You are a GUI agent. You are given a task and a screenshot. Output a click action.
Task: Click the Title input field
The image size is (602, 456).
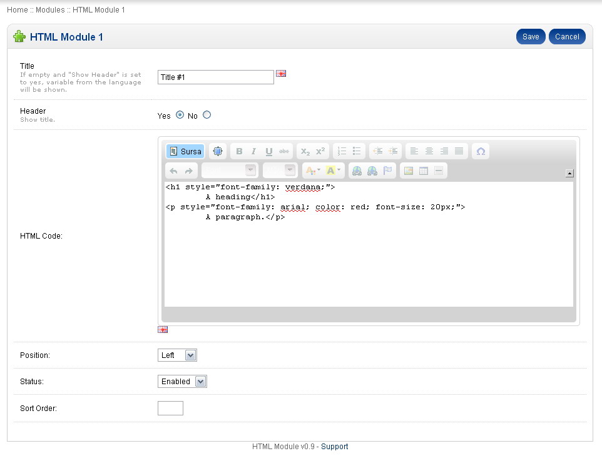[216, 77]
